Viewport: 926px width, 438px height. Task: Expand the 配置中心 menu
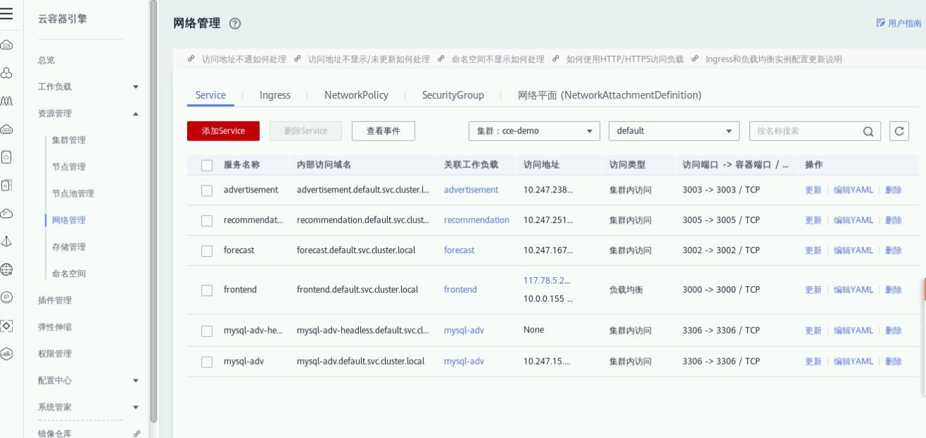coord(136,381)
